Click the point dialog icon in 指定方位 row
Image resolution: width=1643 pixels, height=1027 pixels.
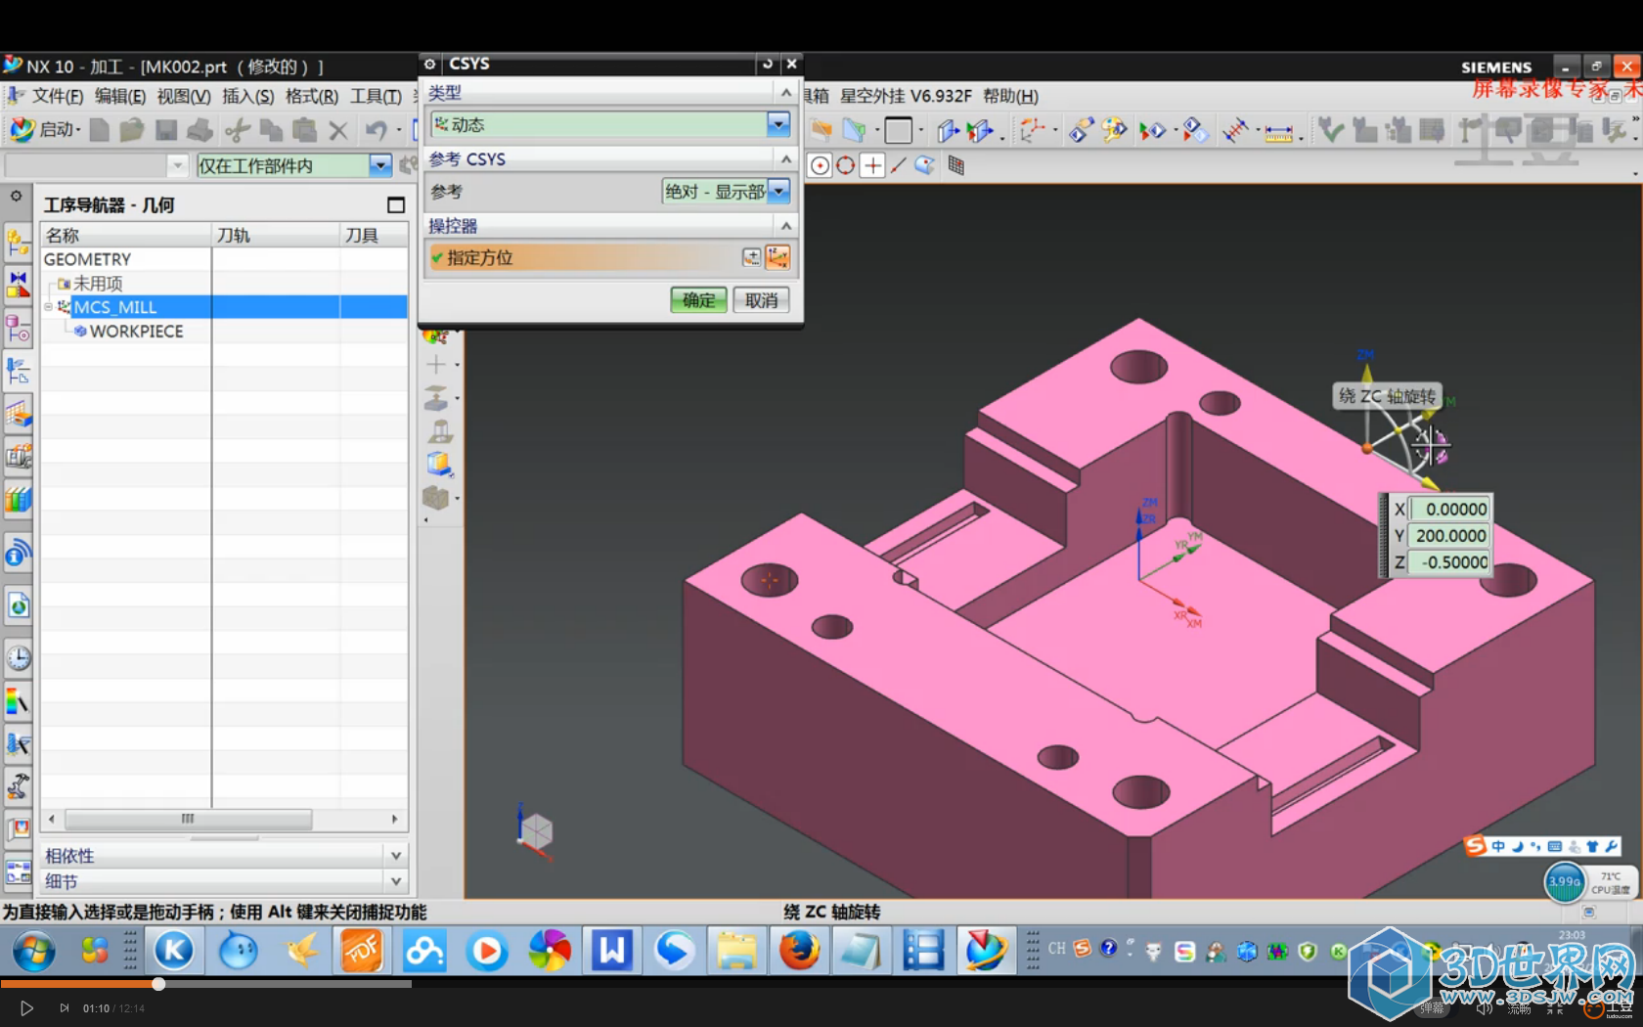[751, 257]
